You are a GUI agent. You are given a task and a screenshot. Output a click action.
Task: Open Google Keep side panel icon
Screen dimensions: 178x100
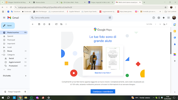pyautogui.click(x=175, y=31)
